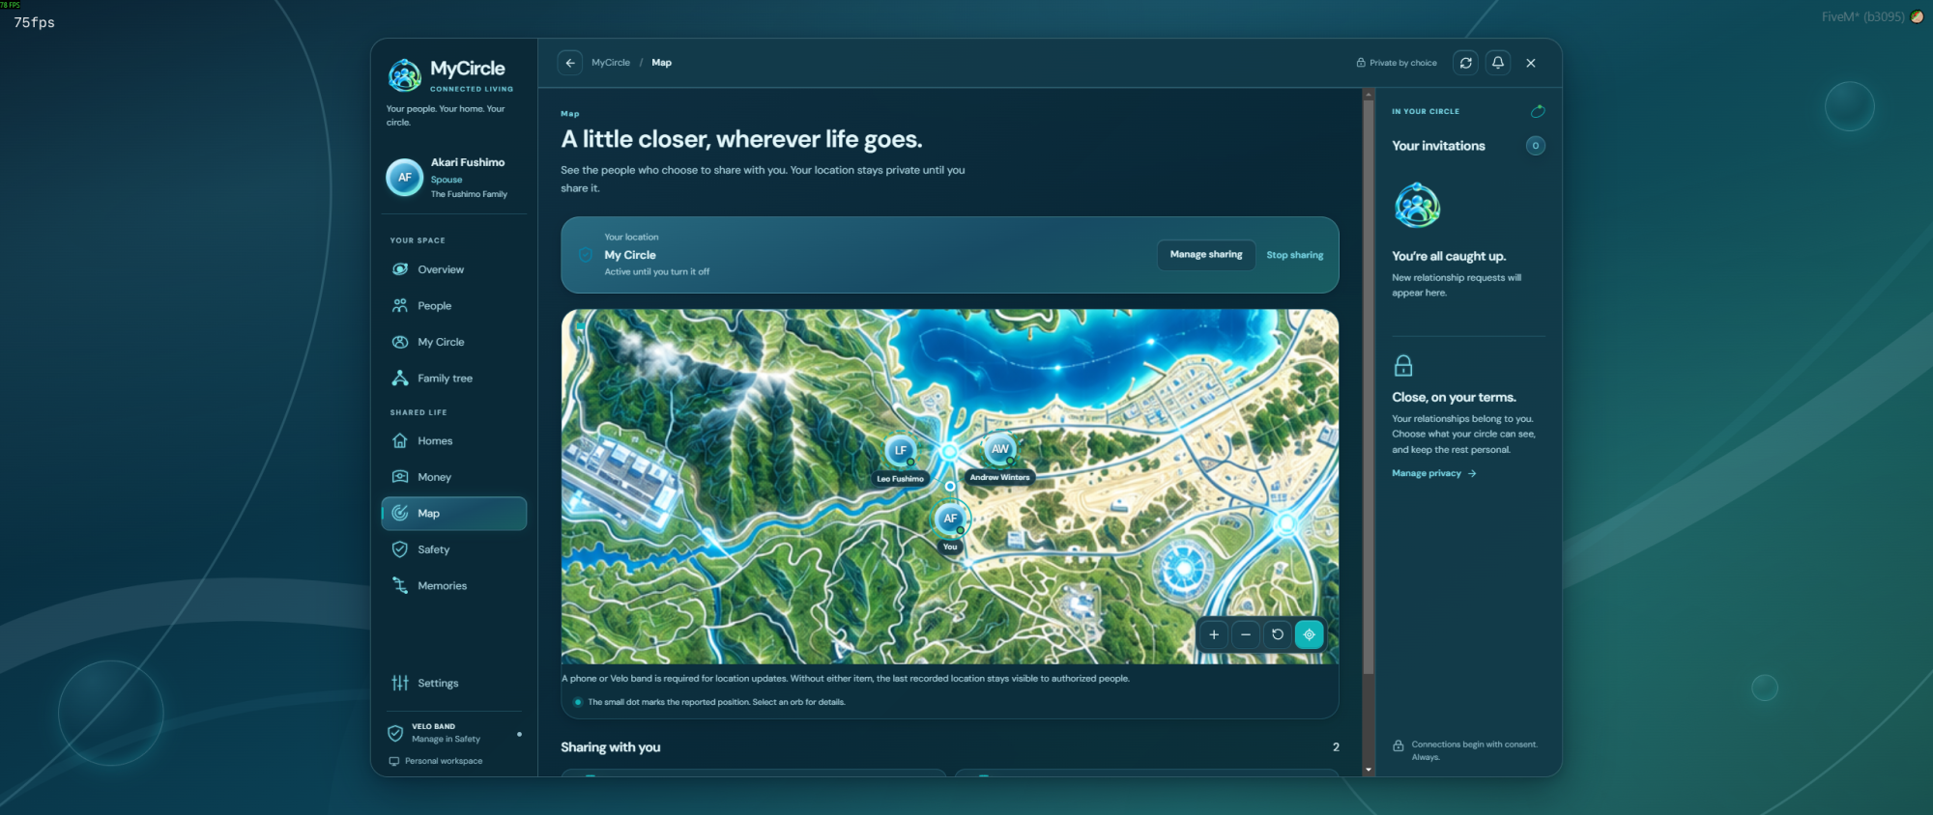
Task: Go back with the arrow button
Action: [570, 63]
